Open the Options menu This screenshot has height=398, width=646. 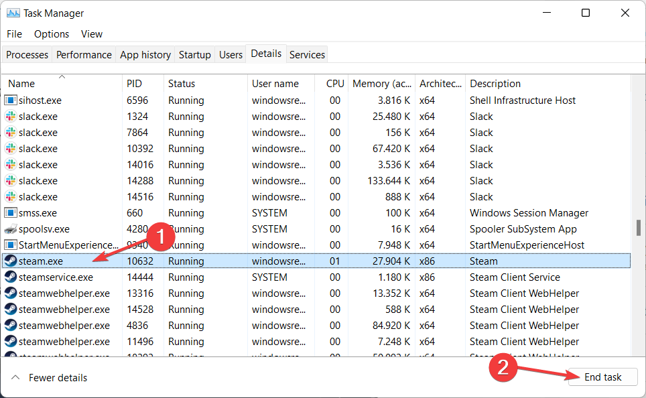(52, 34)
